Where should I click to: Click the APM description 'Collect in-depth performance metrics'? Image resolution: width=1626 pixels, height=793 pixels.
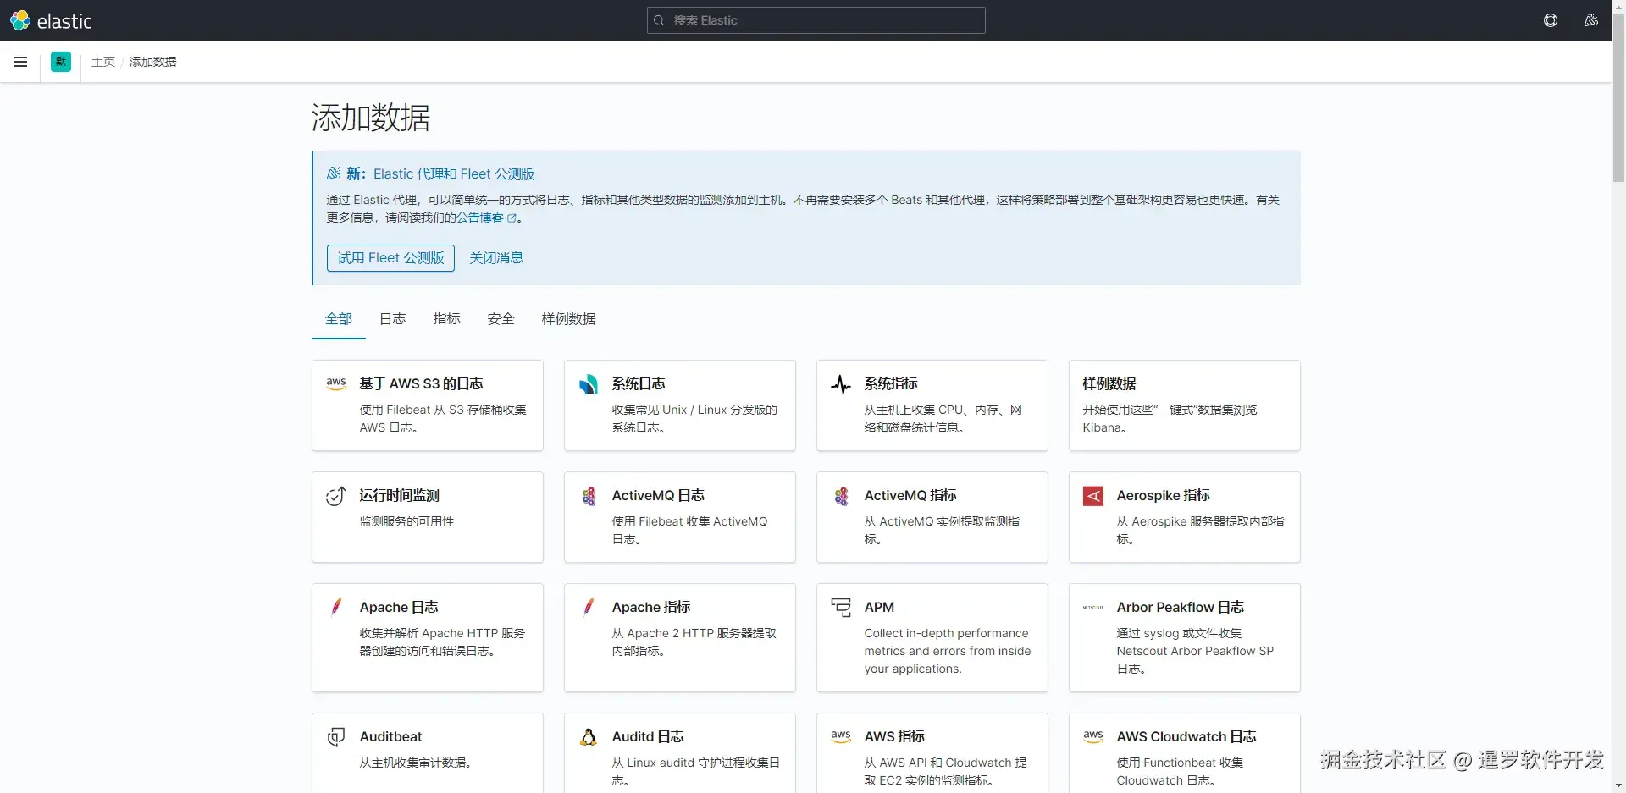[948, 651]
